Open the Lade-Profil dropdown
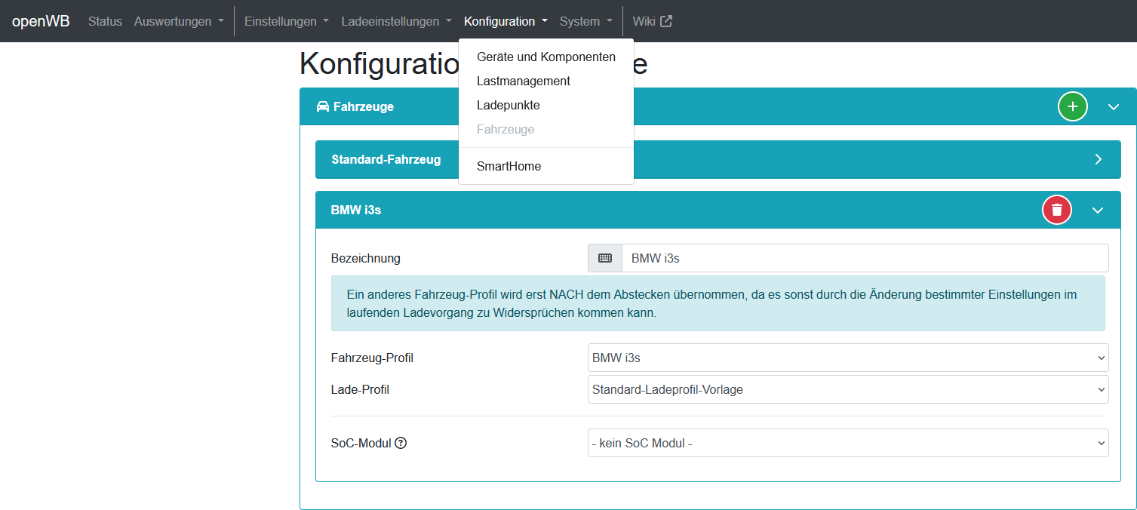The image size is (1137, 510). pyautogui.click(x=847, y=389)
